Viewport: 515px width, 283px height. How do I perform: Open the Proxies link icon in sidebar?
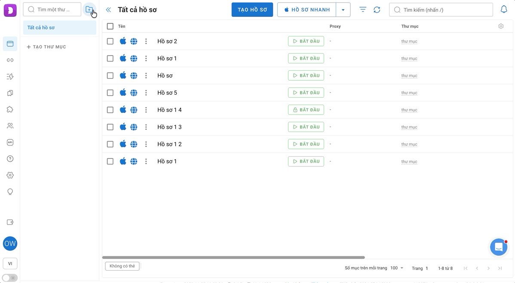pyautogui.click(x=10, y=60)
